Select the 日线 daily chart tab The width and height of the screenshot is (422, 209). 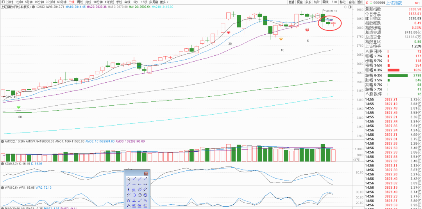coord(72,2)
